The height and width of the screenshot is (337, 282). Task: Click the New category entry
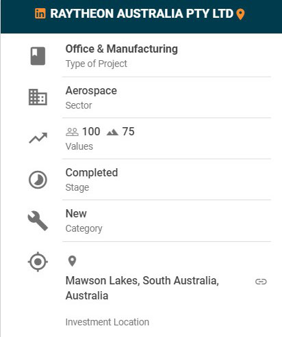point(76,214)
